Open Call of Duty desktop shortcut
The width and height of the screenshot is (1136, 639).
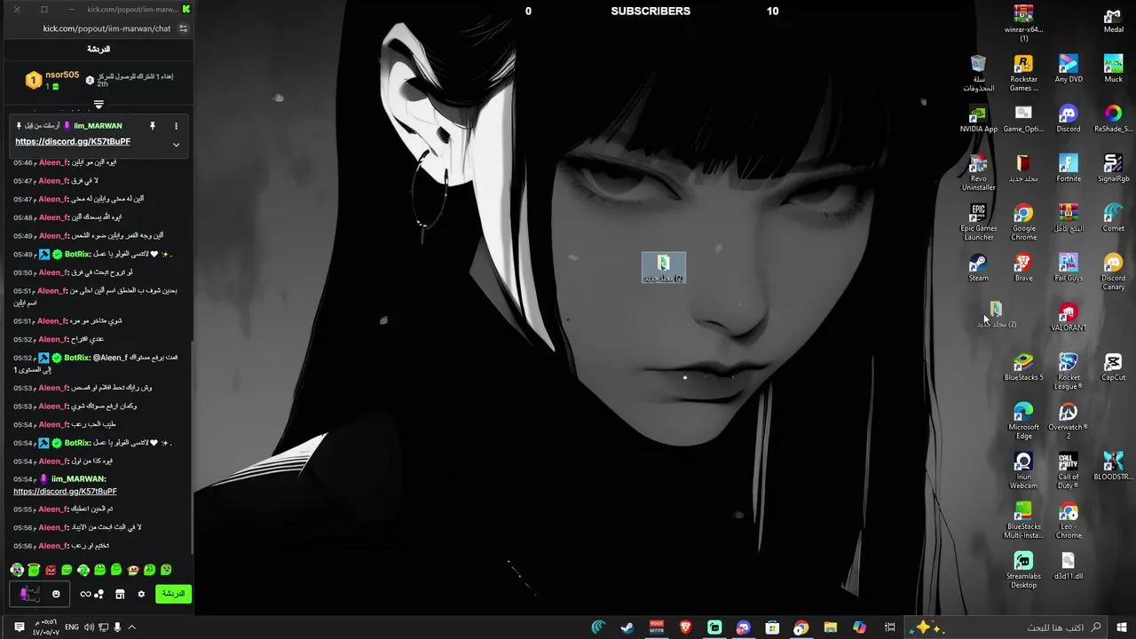[1068, 471]
